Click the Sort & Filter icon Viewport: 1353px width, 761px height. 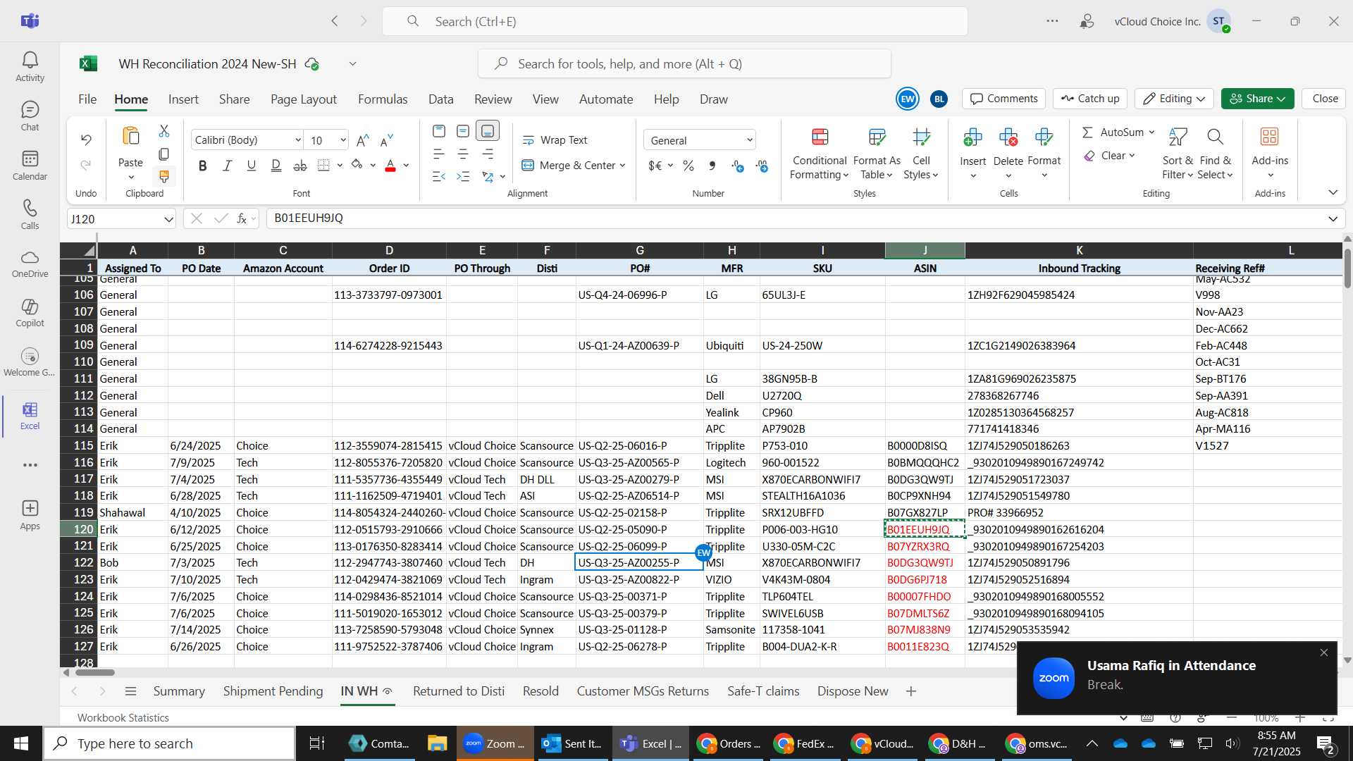[x=1178, y=137]
